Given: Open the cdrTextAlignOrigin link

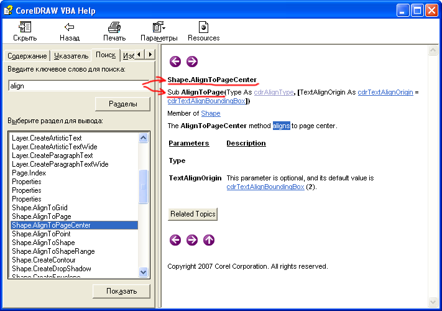Looking at the screenshot, I should pos(385,92).
